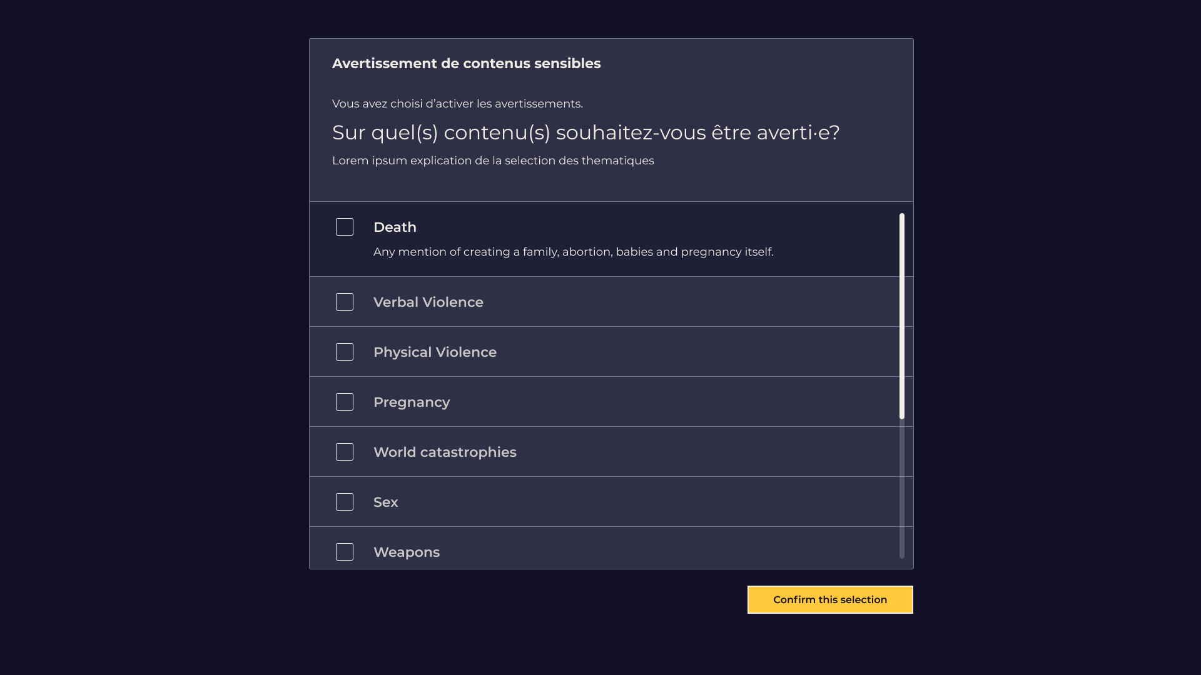The image size is (1201, 675).
Task: Check the Death checkbox
Action: 345,227
